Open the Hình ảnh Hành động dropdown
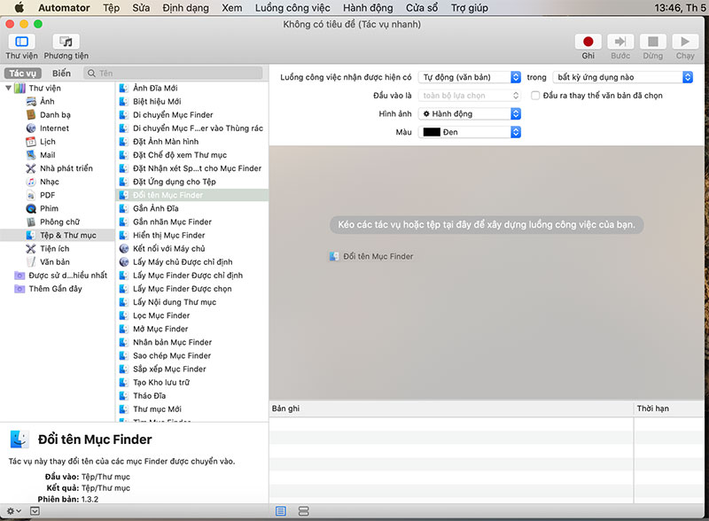This screenshot has height=521, width=709. [x=470, y=113]
